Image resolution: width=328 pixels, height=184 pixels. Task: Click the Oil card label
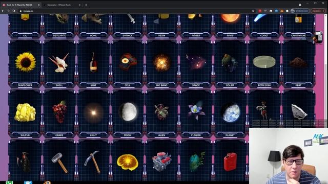(x=25, y=35)
